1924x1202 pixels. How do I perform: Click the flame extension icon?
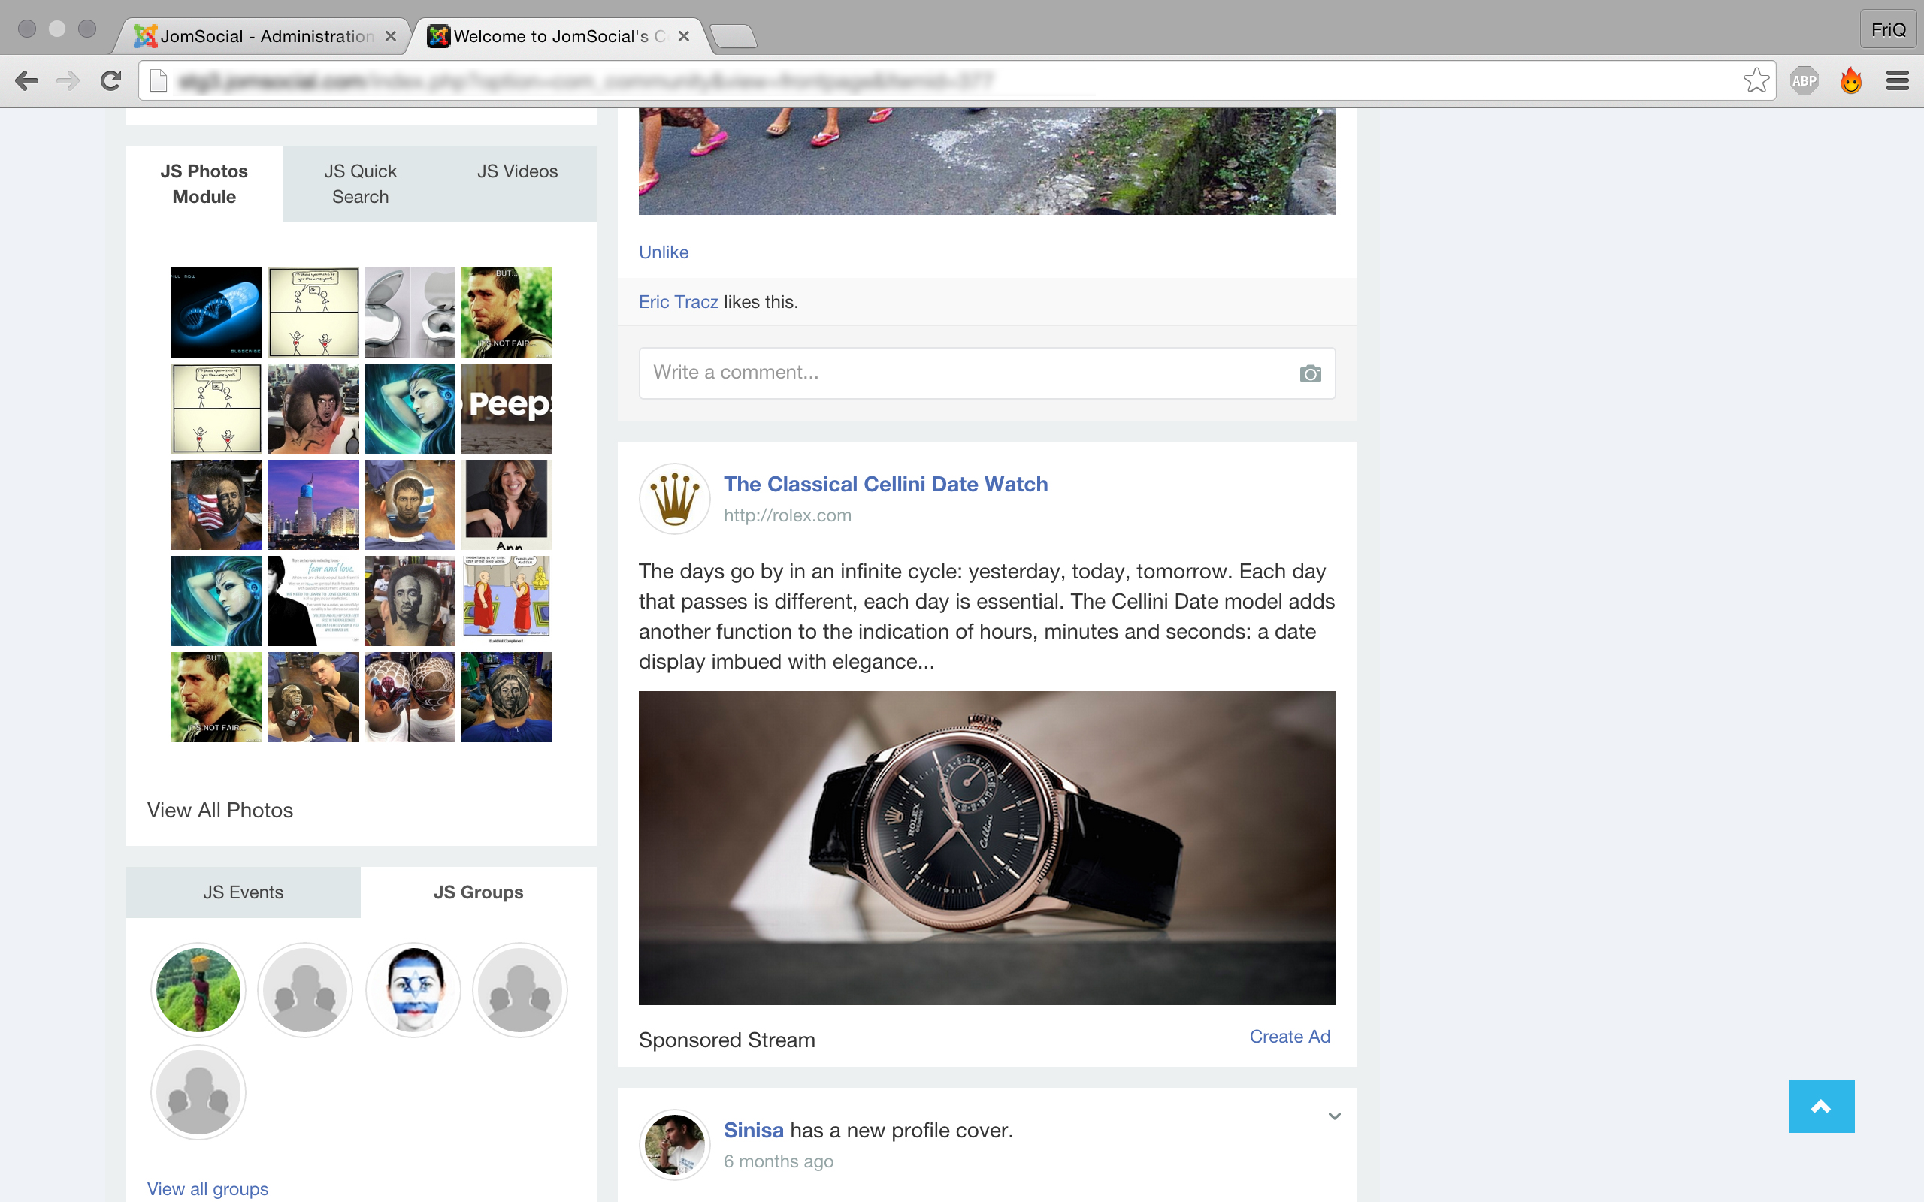1851,80
